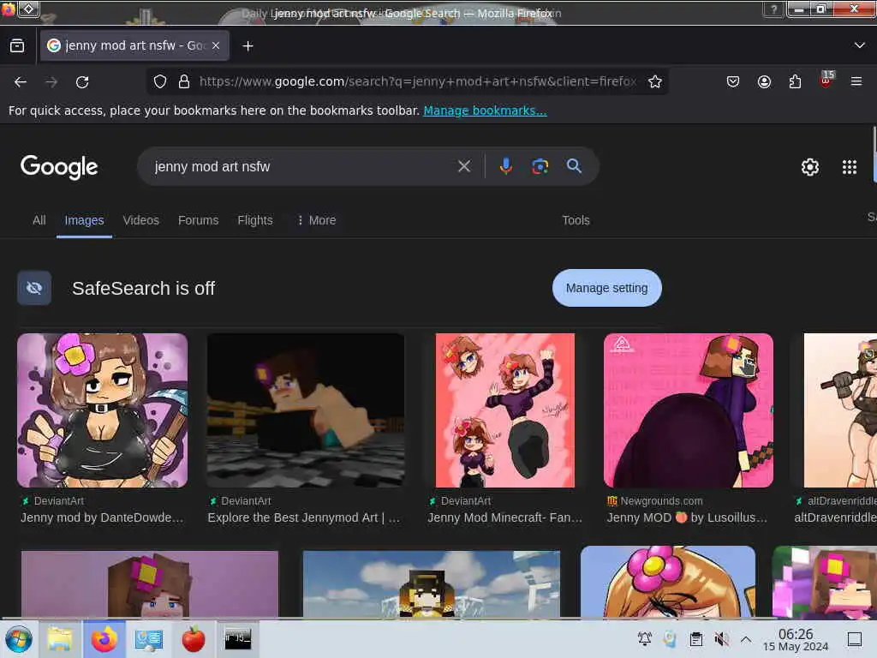The width and height of the screenshot is (877, 658).
Task: Open the terminal taskbar icon
Action: point(238,639)
